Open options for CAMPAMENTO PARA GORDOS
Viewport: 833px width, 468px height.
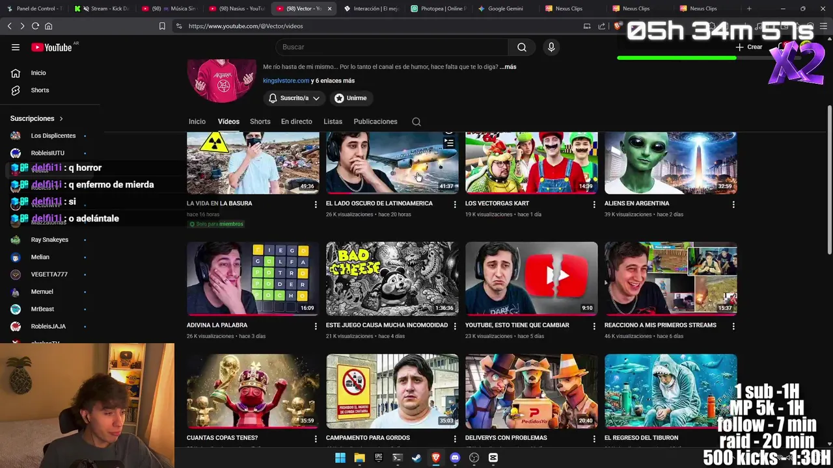tap(455, 439)
